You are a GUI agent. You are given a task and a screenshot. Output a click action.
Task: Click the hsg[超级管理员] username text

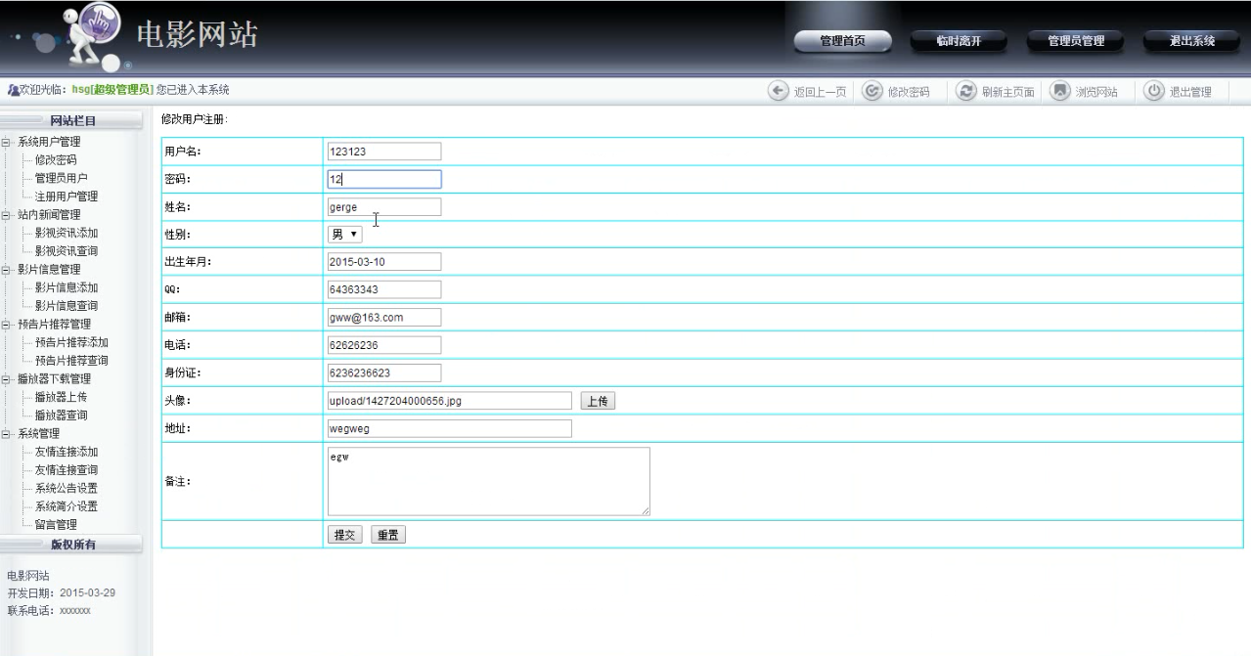click(x=112, y=90)
